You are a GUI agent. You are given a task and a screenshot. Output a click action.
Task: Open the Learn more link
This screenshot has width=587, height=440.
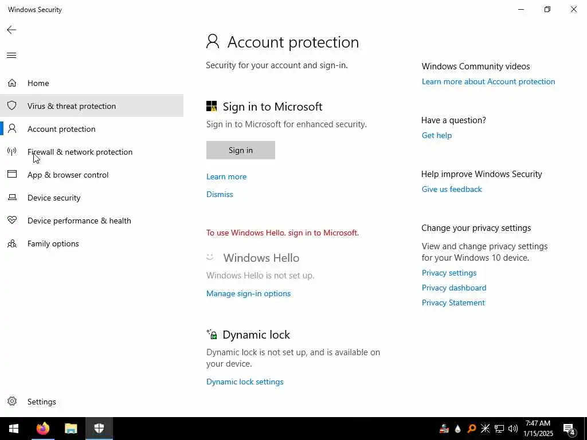(226, 176)
